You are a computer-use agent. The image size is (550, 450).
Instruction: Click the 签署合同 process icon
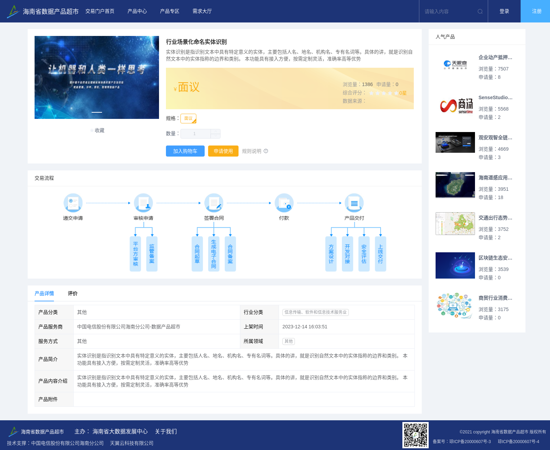coord(214,203)
